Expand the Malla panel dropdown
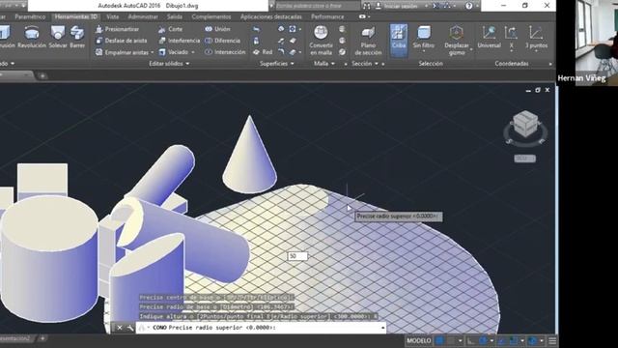The height and width of the screenshot is (348, 618). [x=324, y=64]
